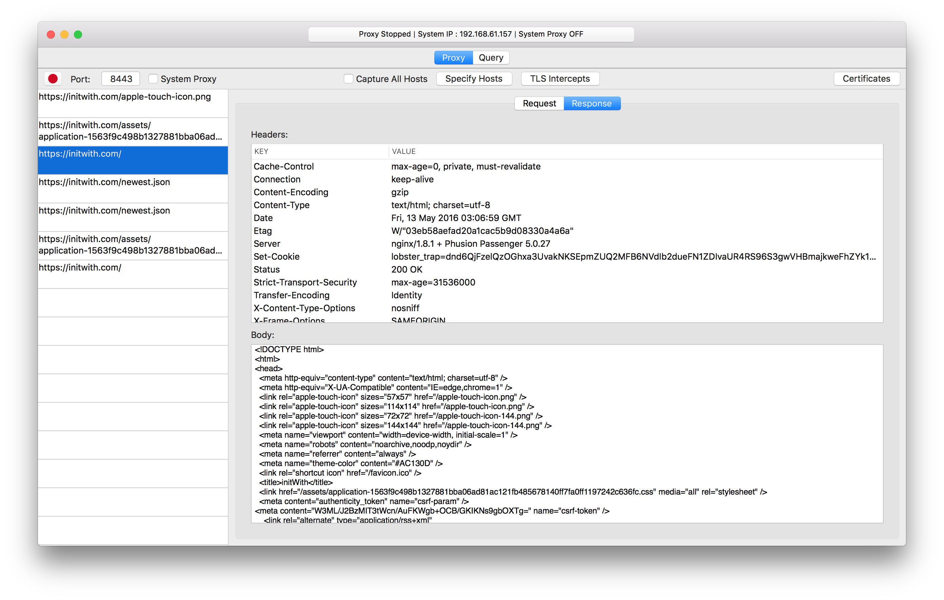
Task: Check the Capture All Hosts option
Action: tap(349, 79)
